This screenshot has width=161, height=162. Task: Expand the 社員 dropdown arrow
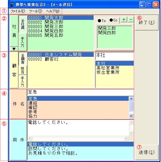click(14, 49)
